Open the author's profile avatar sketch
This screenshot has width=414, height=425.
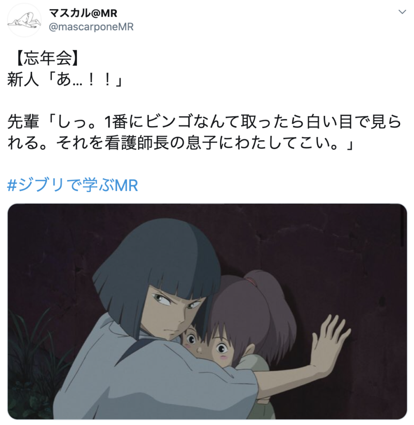click(24, 20)
